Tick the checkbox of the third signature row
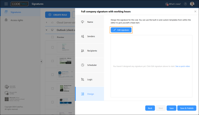The image size is (199, 115). point(52,75)
